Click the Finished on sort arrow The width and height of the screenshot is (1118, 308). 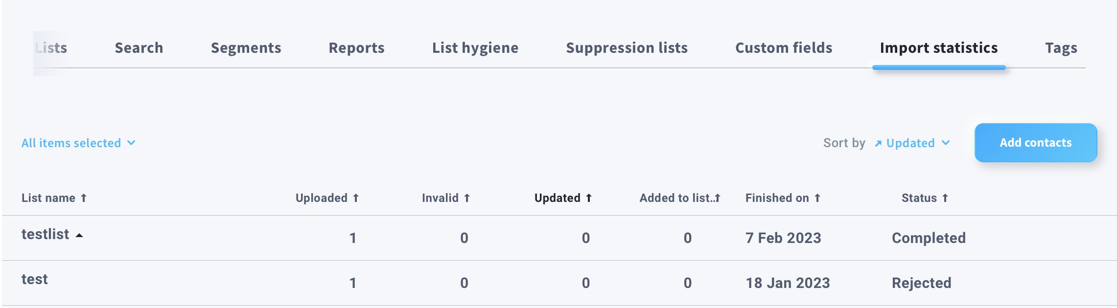(817, 198)
